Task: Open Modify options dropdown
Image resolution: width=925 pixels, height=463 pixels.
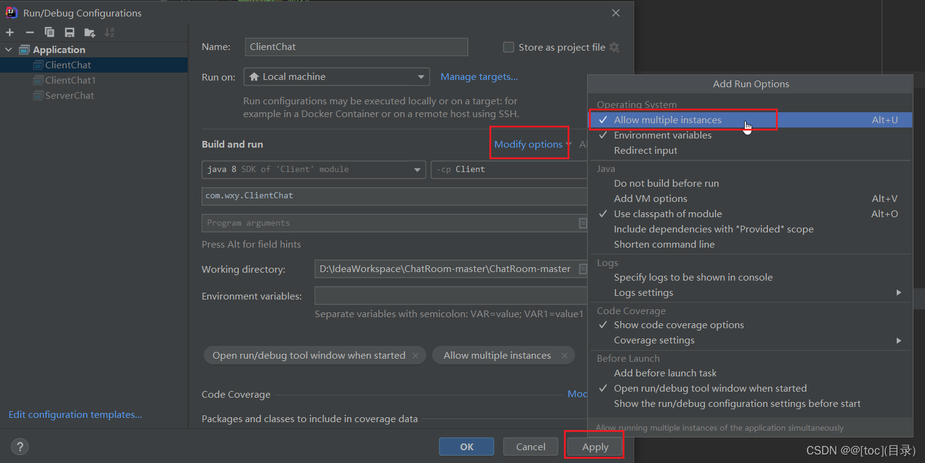Action: (x=533, y=145)
